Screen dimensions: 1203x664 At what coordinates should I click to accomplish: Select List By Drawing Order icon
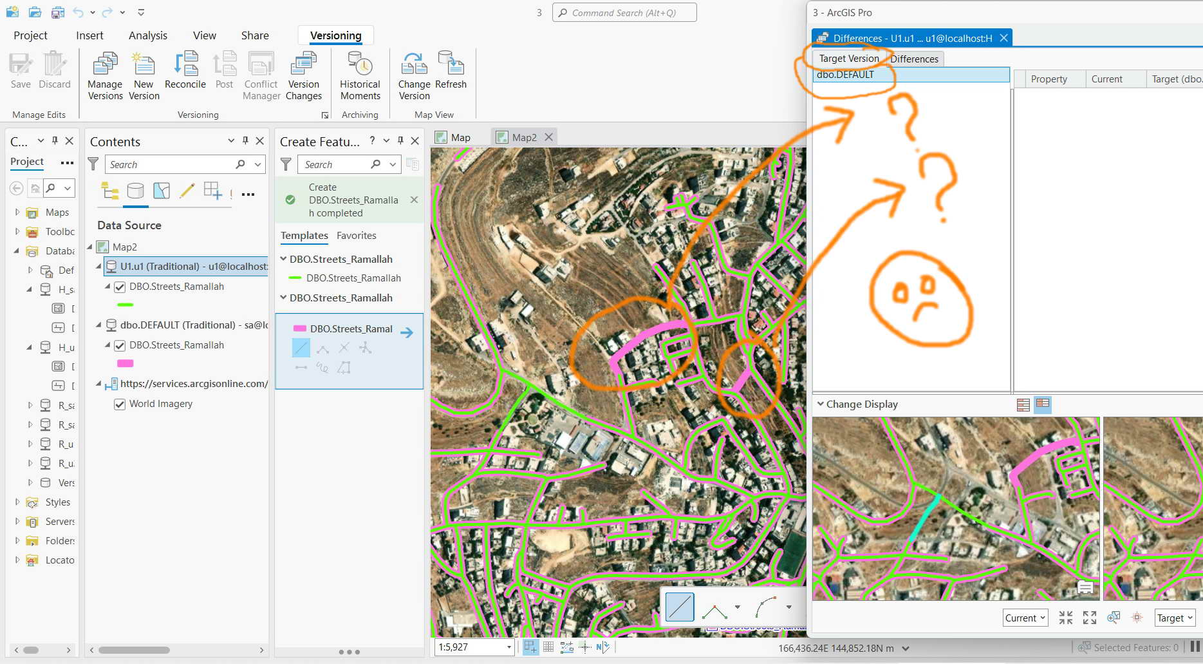tap(110, 191)
